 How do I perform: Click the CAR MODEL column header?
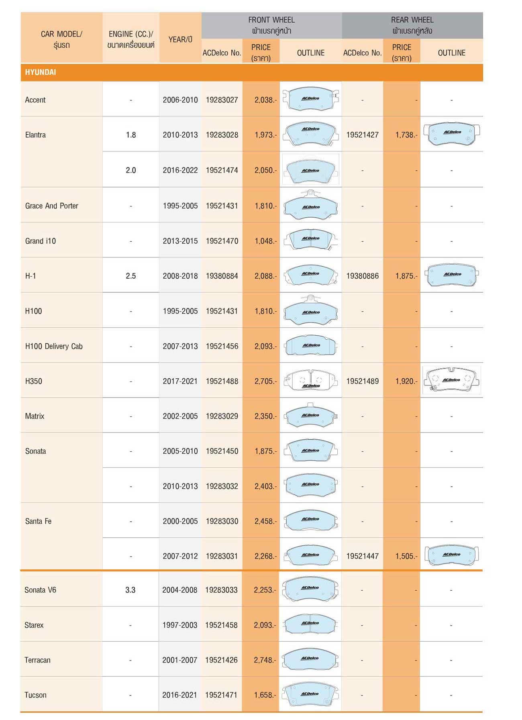point(61,39)
